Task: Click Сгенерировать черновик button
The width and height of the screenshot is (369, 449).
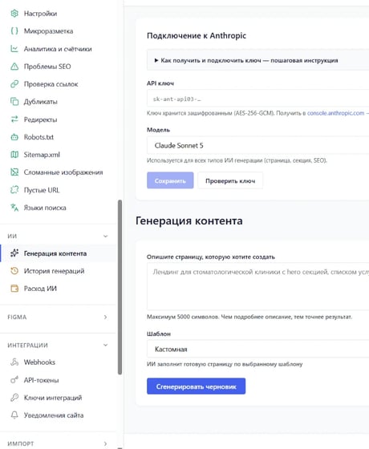Action: point(197,386)
